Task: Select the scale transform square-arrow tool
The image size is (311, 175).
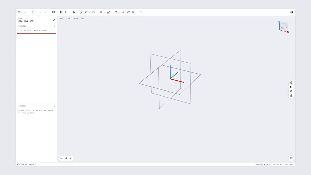Action: click(x=108, y=12)
